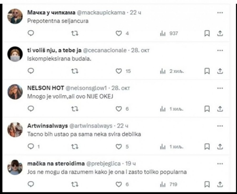Image resolution: width=237 pixels, height=194 pixels.
Task: Bookmark the @cecanacionale tweet
Action: click(207, 71)
